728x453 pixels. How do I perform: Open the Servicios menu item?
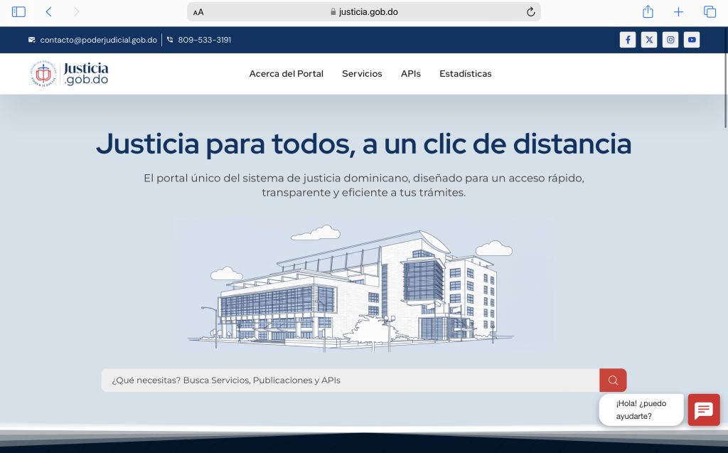(362, 74)
